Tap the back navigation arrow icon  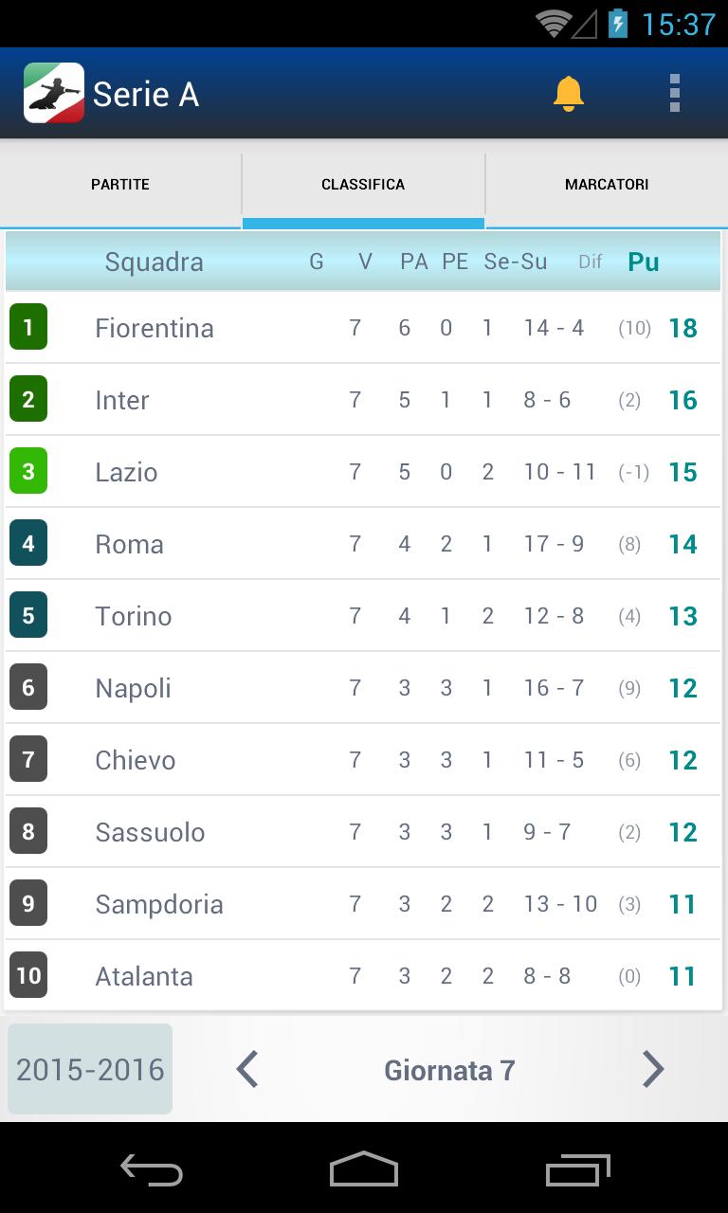(152, 1170)
